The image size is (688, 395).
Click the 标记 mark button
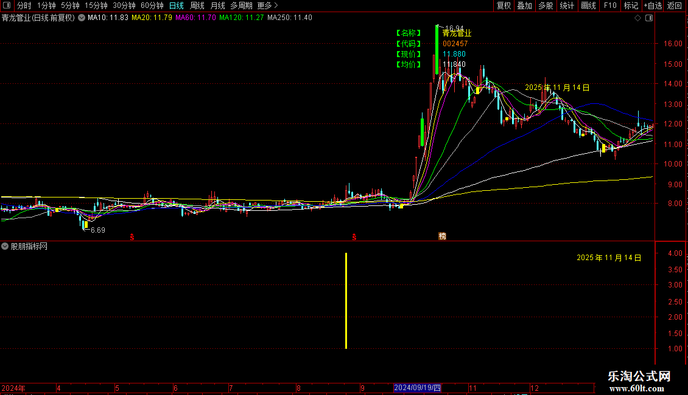click(x=631, y=5)
